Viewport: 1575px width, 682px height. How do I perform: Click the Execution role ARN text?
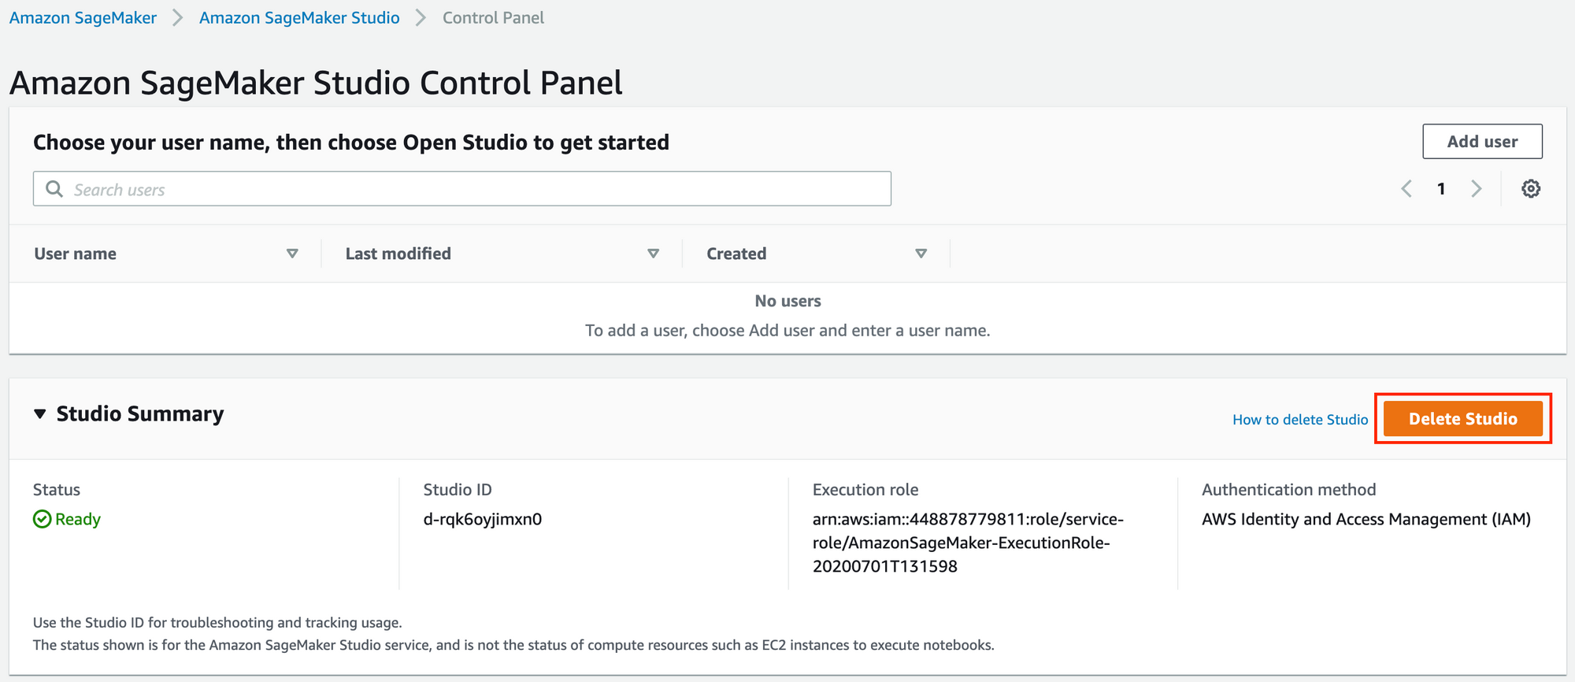967,543
